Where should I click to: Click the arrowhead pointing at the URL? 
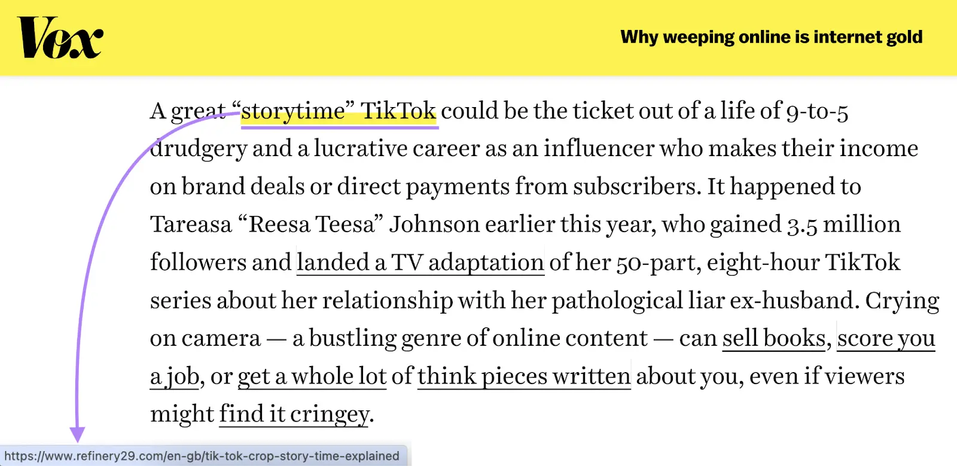coord(77,432)
